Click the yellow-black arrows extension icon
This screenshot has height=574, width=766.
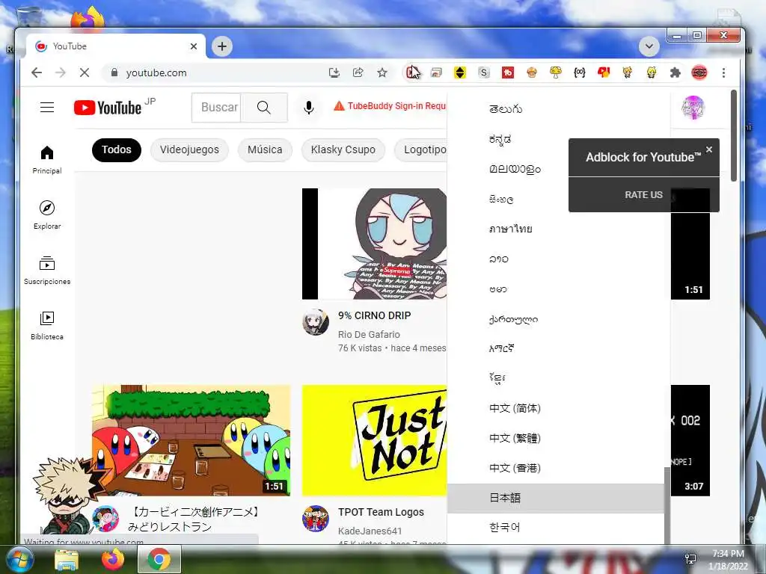point(460,72)
